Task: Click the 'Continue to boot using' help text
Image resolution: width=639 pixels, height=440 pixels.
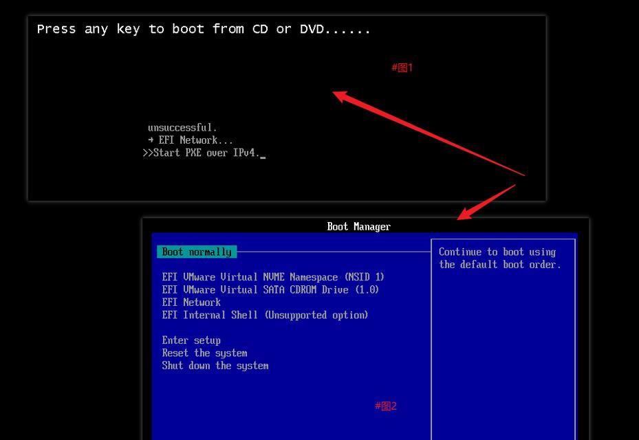Action: [x=497, y=252]
